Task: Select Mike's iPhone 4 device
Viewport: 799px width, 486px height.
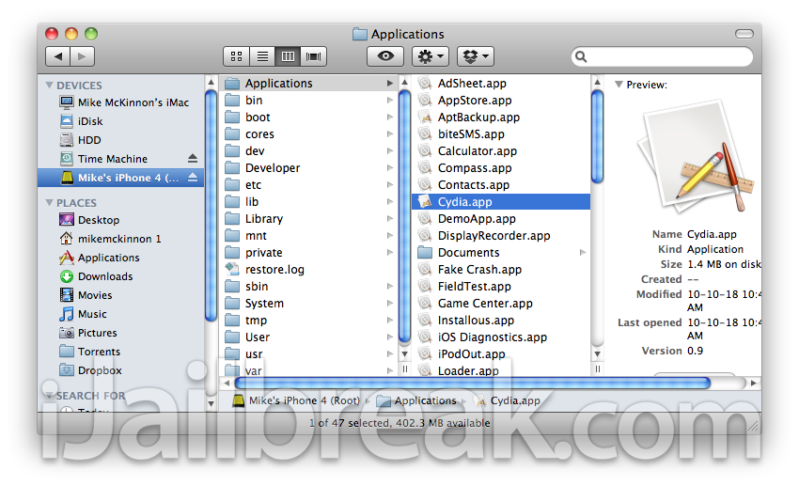Action: [x=120, y=178]
